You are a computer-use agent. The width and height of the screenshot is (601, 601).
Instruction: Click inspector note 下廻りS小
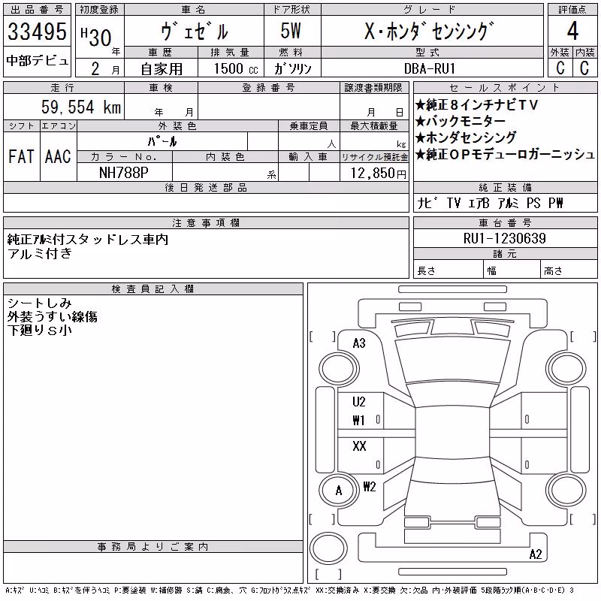pyautogui.click(x=40, y=330)
